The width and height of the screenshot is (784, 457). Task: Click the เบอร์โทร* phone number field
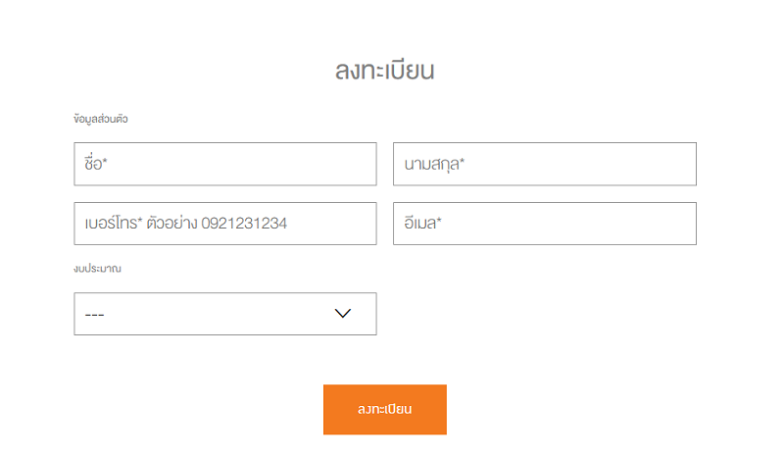225,224
